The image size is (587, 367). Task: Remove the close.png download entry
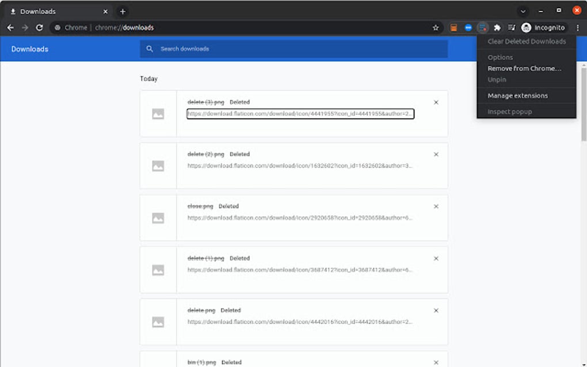pos(436,207)
